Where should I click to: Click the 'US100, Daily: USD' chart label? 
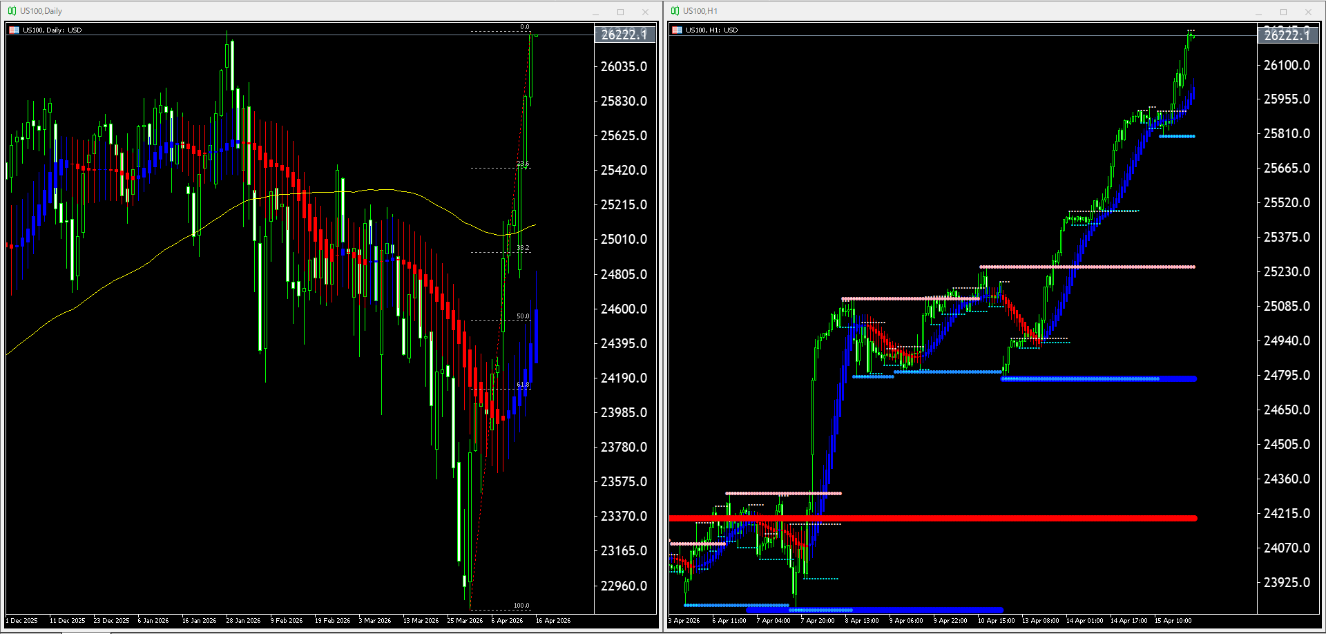coord(52,30)
